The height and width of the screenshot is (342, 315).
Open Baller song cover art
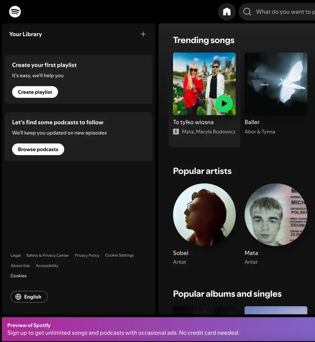(276, 84)
